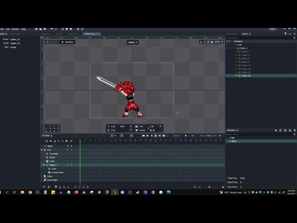The image size is (297, 223).
Task: Click the search magnifier in Scene library
Action: pyautogui.click(x=294, y=38)
